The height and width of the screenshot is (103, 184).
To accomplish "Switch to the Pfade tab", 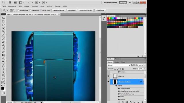I will click(x=123, y=62).
